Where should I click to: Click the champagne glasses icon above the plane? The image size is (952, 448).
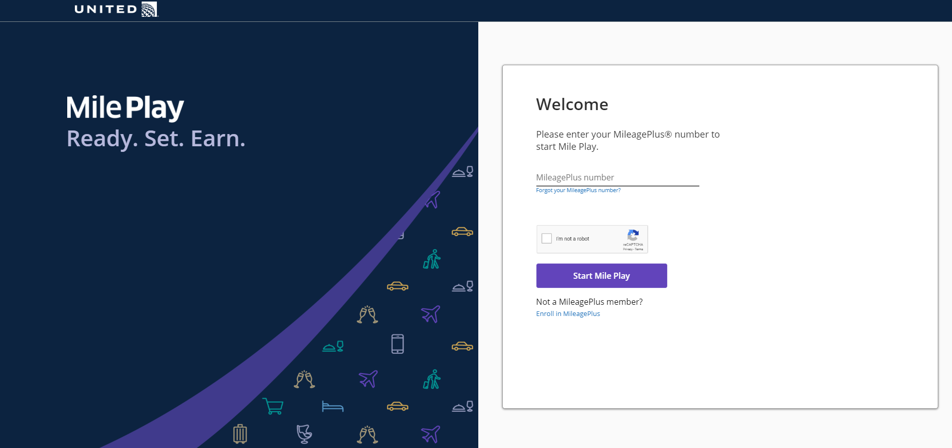click(x=367, y=314)
